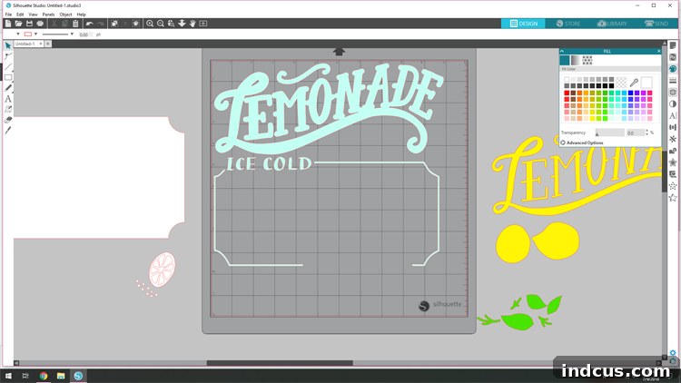Open File Explorer from the taskbar

(x=61, y=376)
